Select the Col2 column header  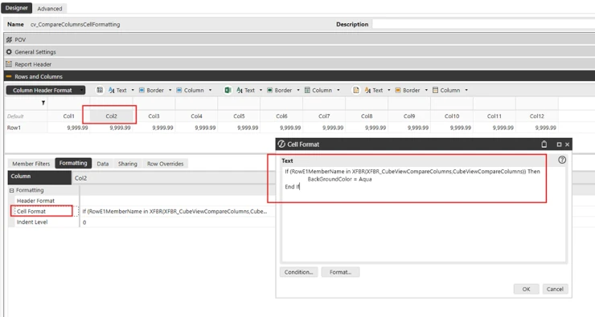tap(111, 116)
